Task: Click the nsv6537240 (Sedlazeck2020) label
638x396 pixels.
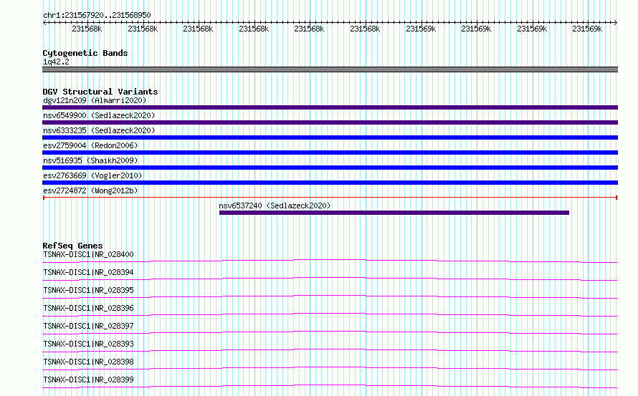Action: pos(275,206)
